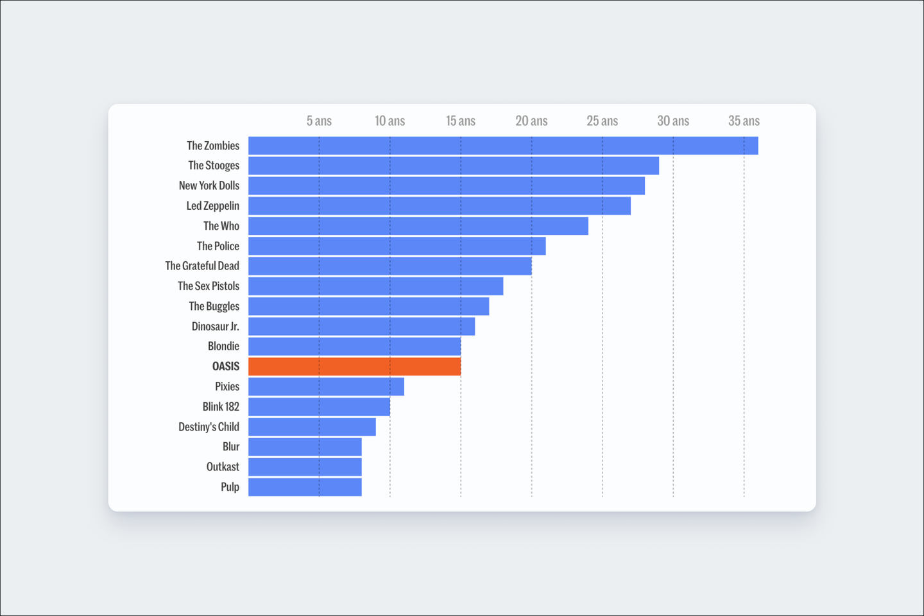
Task: Select The Buggles label
Action: tap(214, 306)
